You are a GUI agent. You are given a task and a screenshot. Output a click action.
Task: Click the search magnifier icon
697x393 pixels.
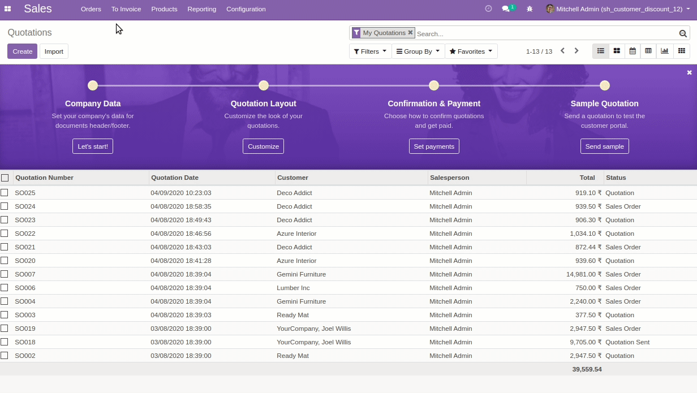tap(683, 33)
